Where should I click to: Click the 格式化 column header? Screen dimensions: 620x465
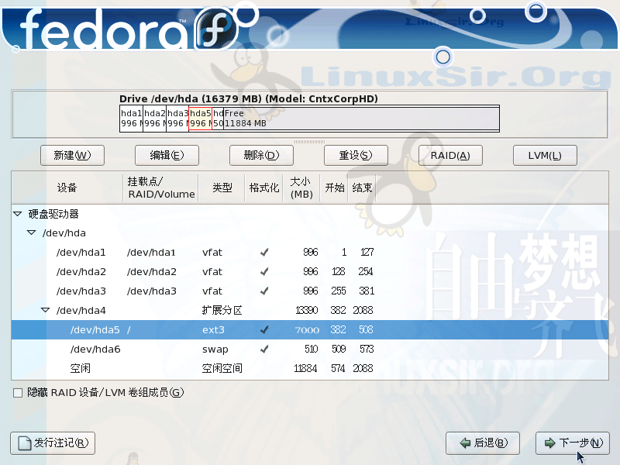pos(263,188)
